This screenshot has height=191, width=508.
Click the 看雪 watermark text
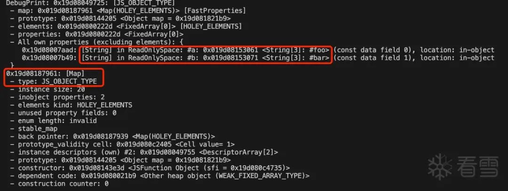[477, 167]
